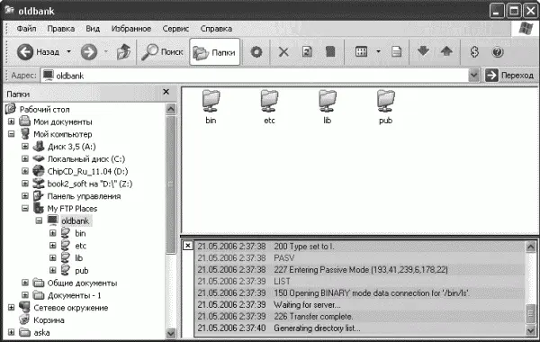Open the address bar dropdown arrow
This screenshot has width=540, height=342.
point(474,75)
